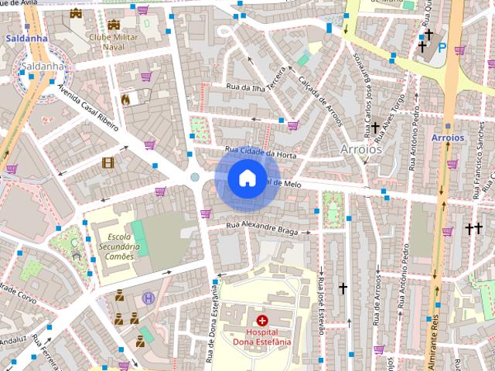Click the Arroios neighborhood label
Screen dimensions: 495x371
click(x=361, y=149)
